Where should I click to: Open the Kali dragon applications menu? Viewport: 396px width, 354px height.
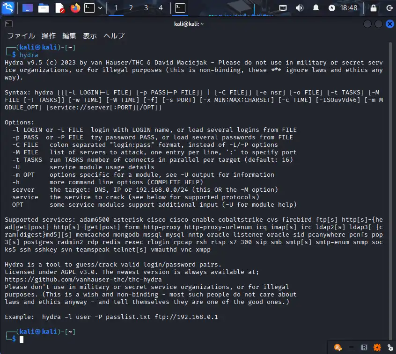tap(7, 8)
